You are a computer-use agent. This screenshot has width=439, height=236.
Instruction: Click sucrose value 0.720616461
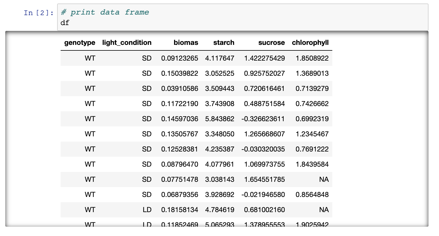click(264, 89)
